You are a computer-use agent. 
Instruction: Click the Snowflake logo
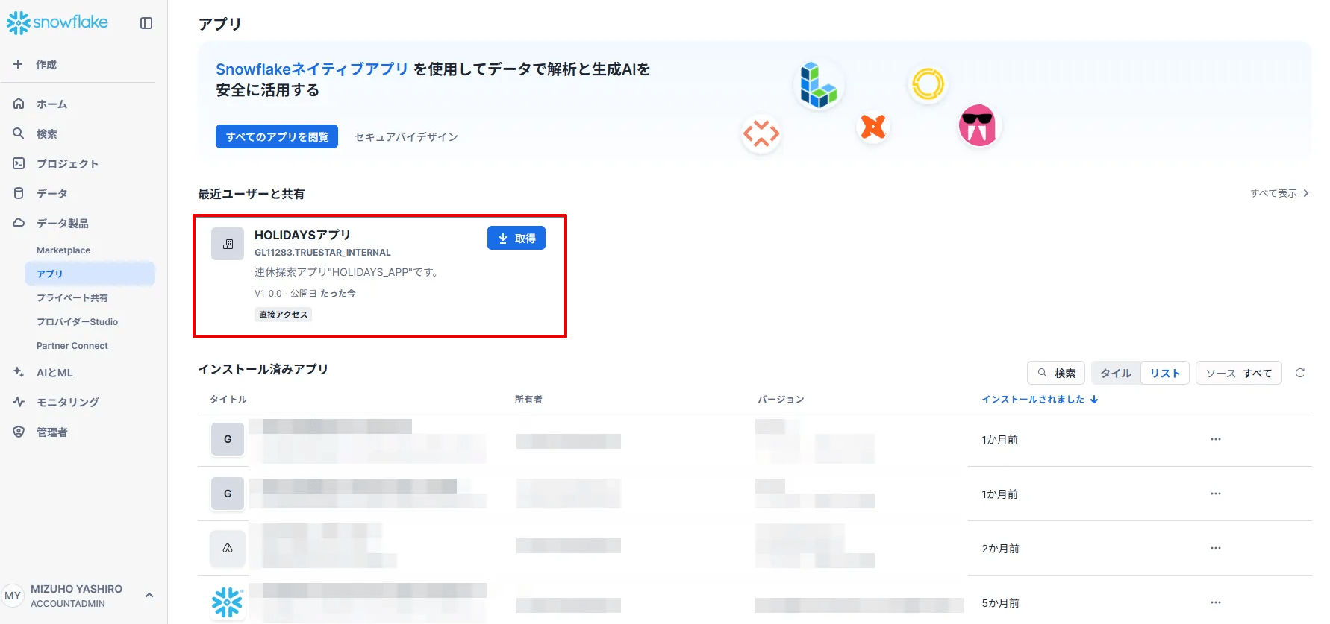tap(57, 22)
